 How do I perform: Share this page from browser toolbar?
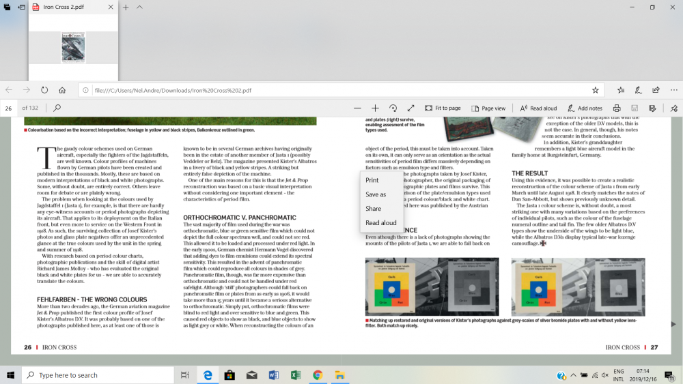click(656, 90)
